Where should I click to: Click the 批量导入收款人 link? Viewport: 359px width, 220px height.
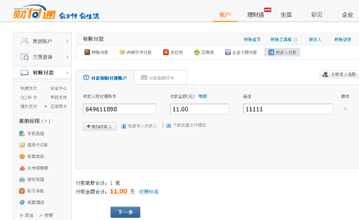pos(142,126)
